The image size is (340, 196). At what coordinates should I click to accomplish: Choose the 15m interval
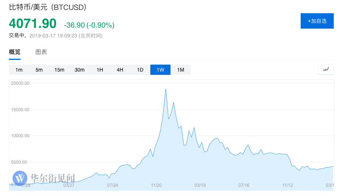tap(59, 70)
